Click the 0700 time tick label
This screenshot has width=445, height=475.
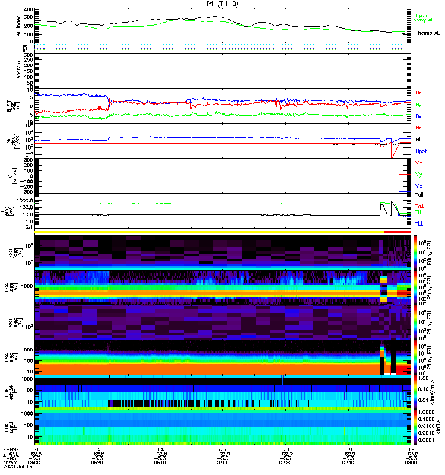(223, 463)
